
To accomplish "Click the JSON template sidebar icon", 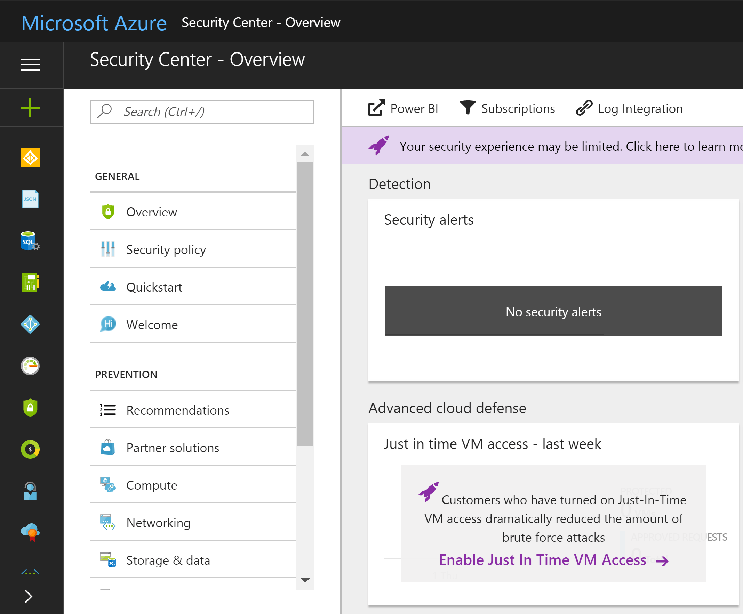I will (30, 199).
